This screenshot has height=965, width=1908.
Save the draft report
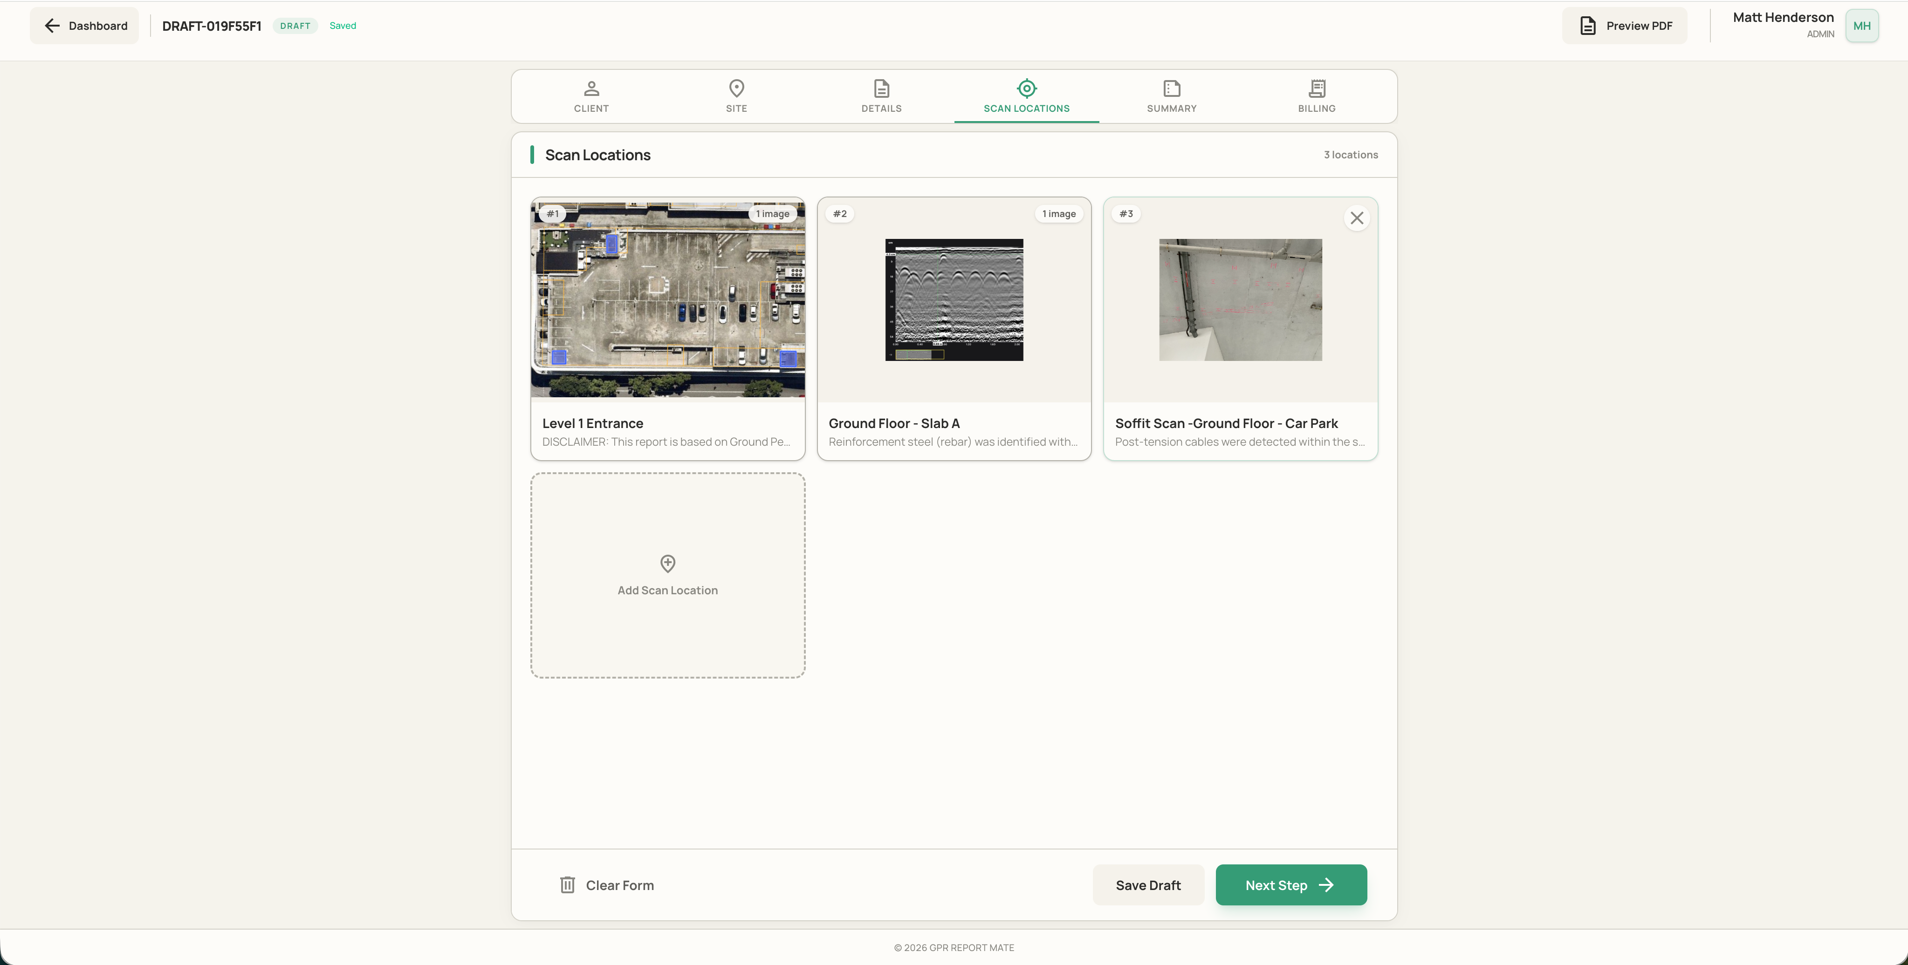coord(1148,884)
